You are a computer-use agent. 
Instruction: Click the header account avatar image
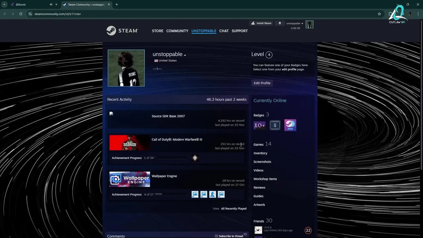tap(309, 25)
